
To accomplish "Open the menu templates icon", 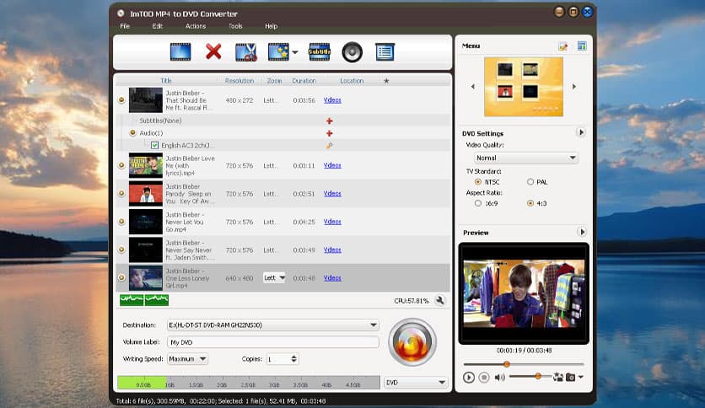I will pyautogui.click(x=582, y=46).
